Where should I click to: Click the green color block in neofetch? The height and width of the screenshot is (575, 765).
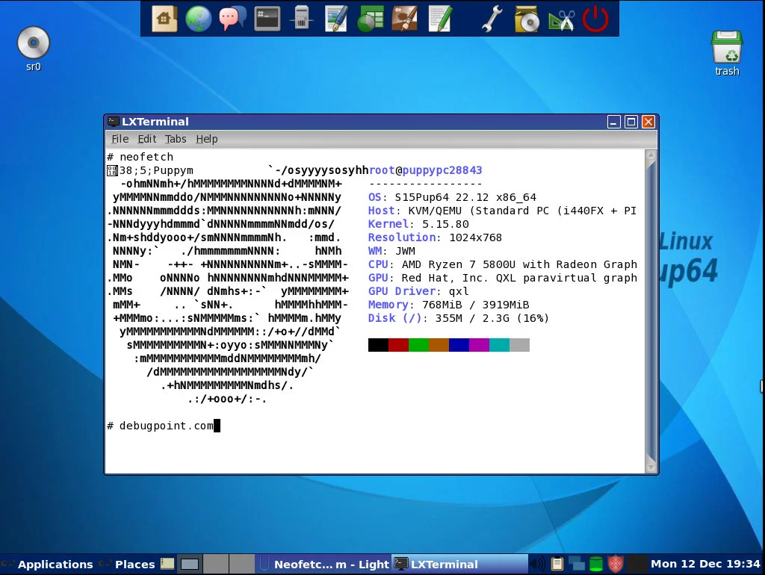[418, 345]
